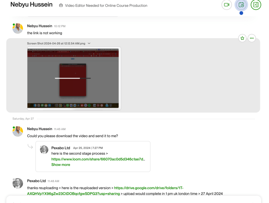Click Nebyu Hussein's avatar at 10:12 PM
Image resolution: width=269 pixels, height=203 pixels.
tap(18, 28)
